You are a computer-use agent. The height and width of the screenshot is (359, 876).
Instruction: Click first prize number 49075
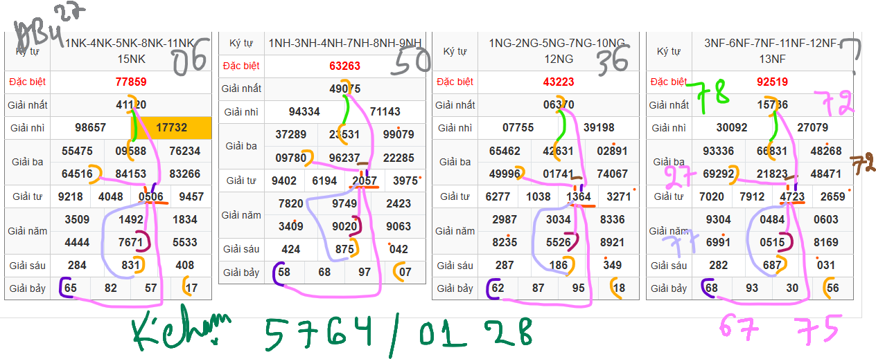[x=344, y=89]
